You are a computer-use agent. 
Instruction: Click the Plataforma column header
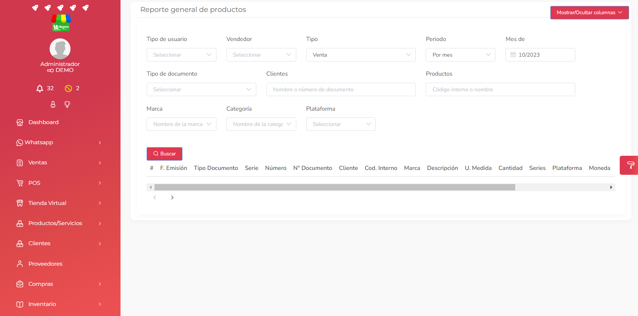(567, 168)
